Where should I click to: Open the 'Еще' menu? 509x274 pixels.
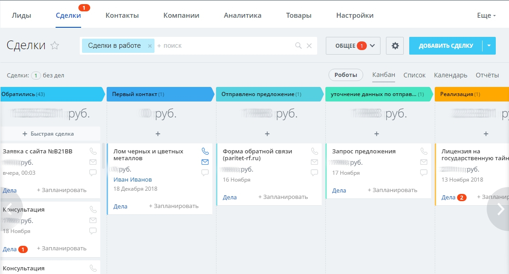[x=486, y=15]
